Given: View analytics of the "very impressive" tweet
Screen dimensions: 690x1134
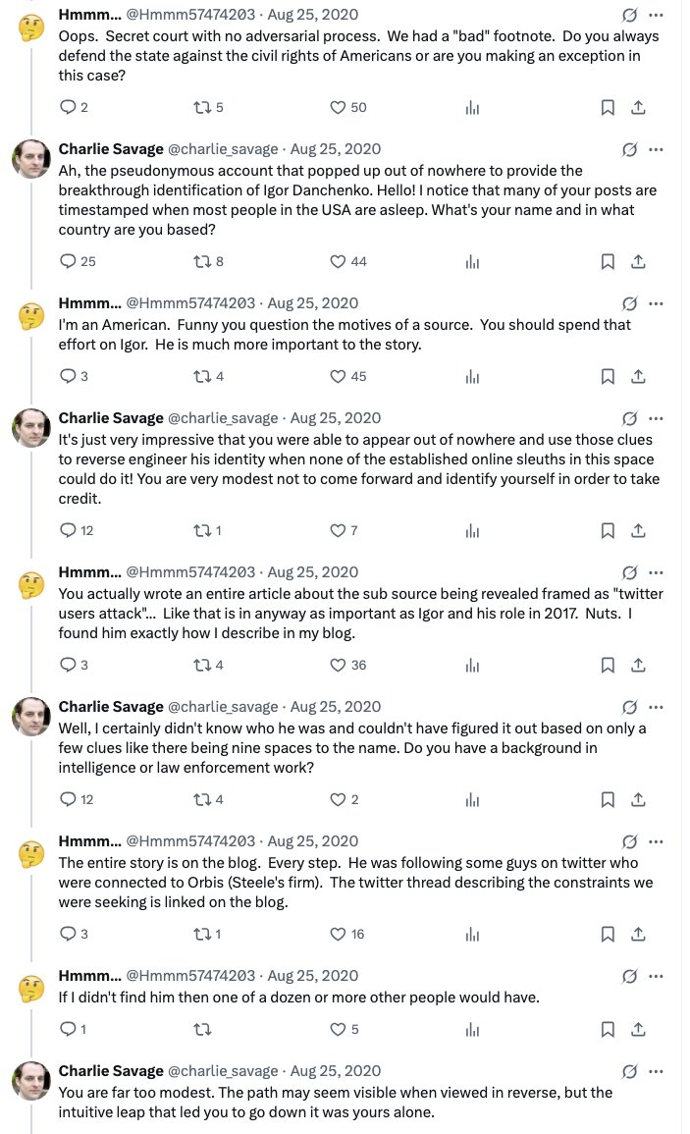Looking at the screenshot, I should click(x=472, y=530).
